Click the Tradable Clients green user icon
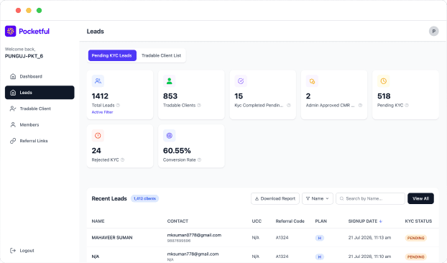This screenshot has height=263, width=447. pos(170,81)
